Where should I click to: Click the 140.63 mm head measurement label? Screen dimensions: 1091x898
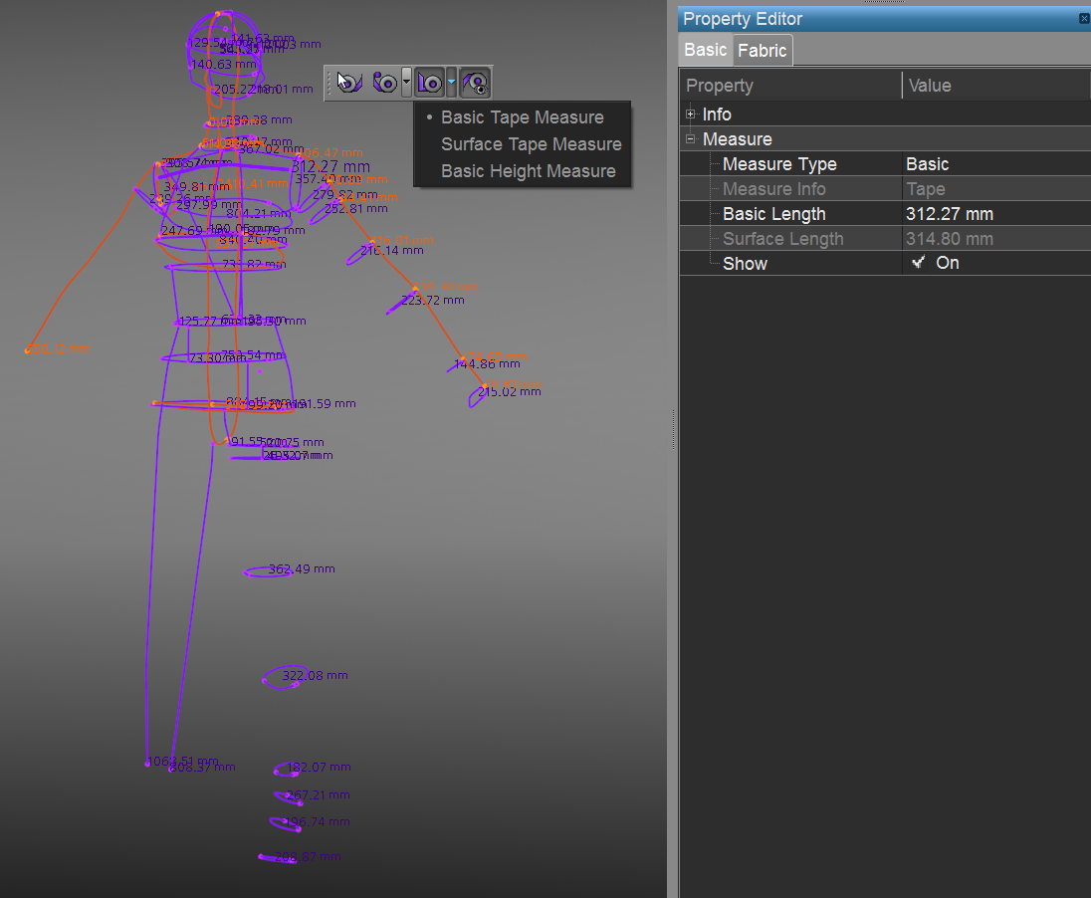[x=223, y=64]
